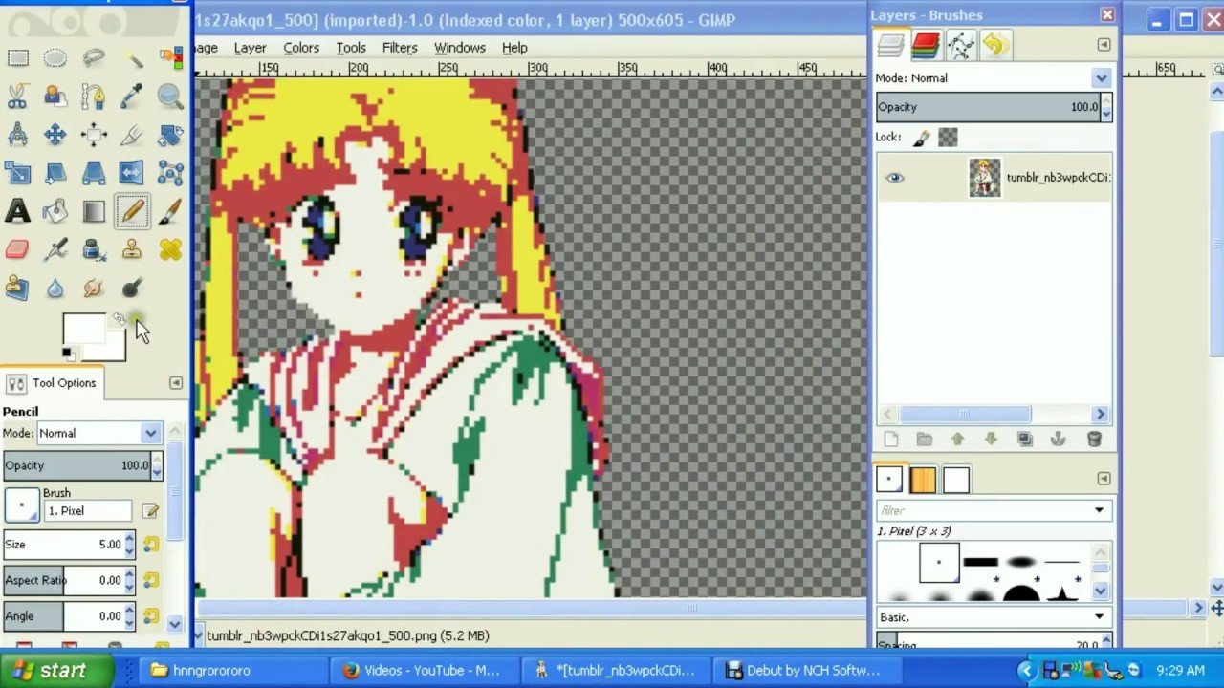Switch to the Paths tab in dock
1224x688 pixels.
pos(960,45)
